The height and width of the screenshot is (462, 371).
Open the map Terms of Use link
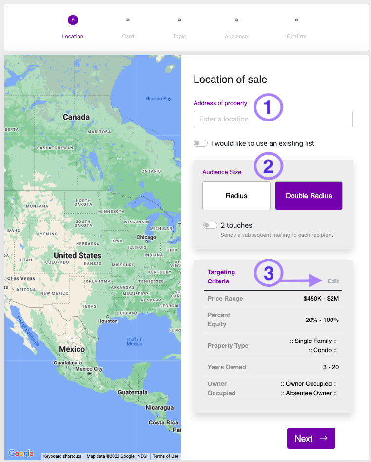point(166,456)
